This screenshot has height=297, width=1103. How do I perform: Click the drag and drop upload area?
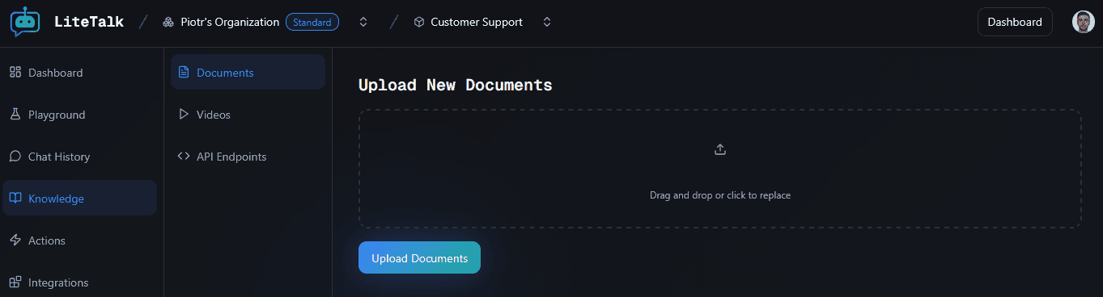pyautogui.click(x=720, y=169)
